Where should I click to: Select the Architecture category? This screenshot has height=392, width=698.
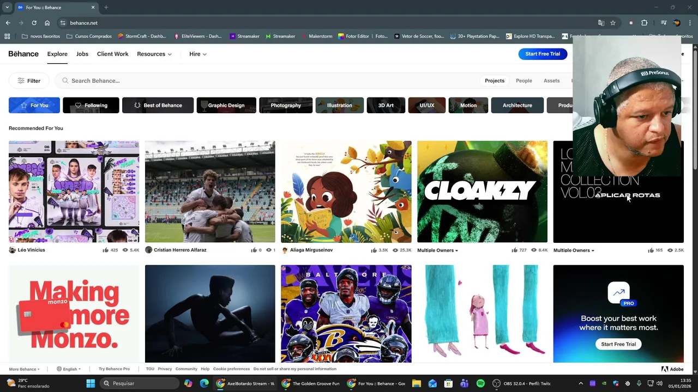518,105
